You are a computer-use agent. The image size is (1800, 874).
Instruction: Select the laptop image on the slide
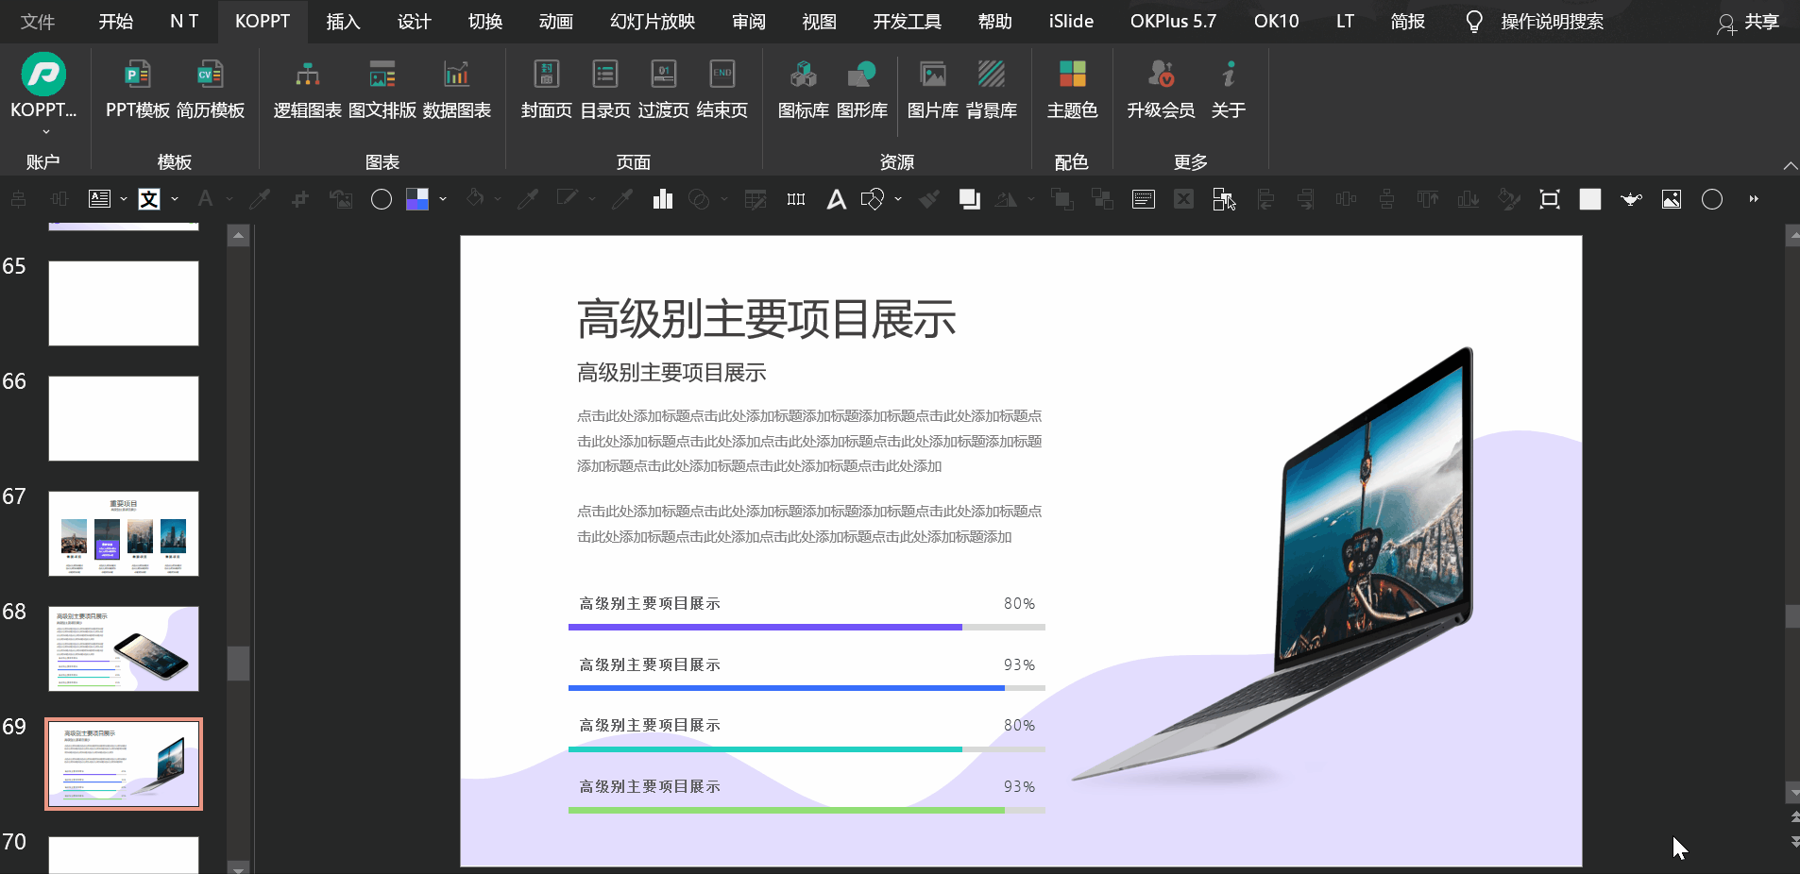[x=1272, y=566]
